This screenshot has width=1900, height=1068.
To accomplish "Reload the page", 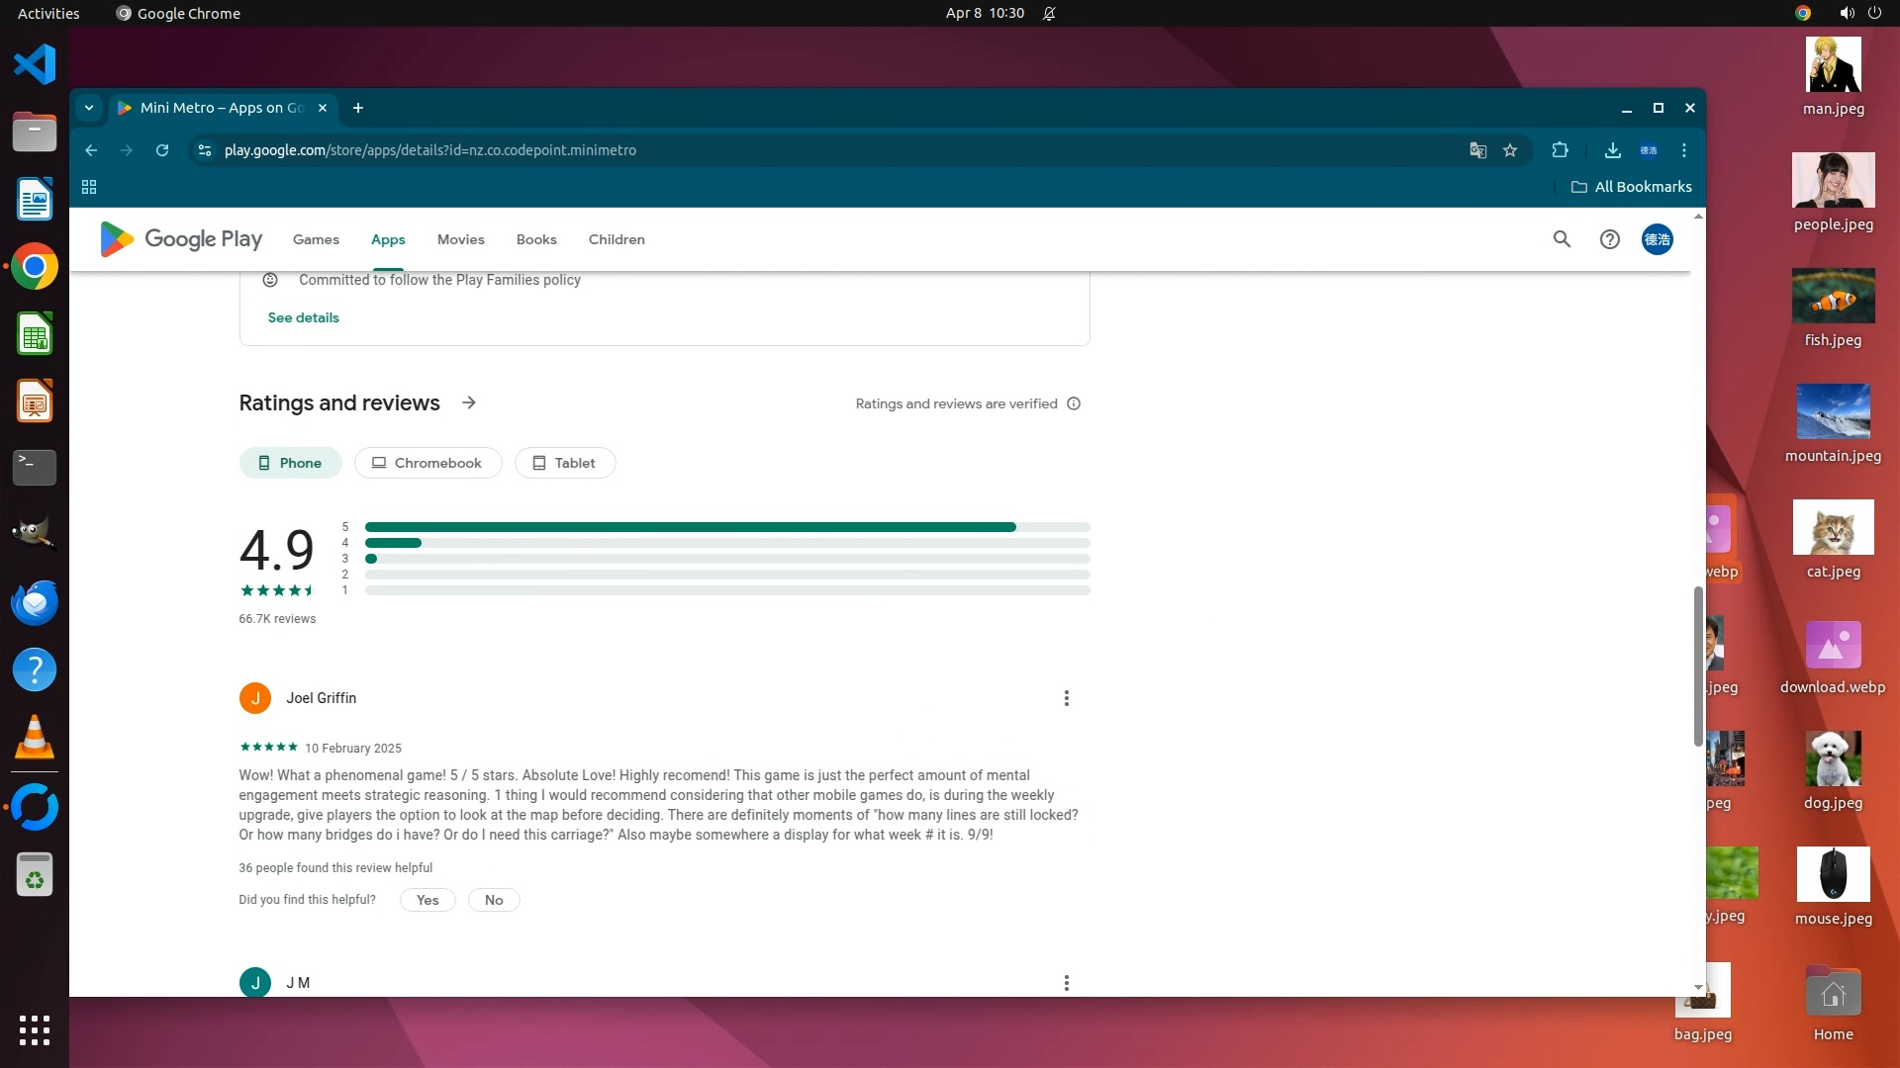I will tap(162, 150).
